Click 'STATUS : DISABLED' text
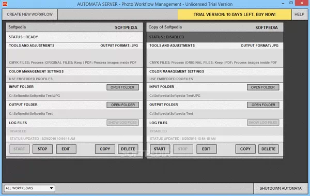 (x=166, y=37)
